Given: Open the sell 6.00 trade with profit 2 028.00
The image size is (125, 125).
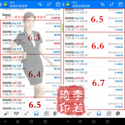Looking at the screenshot, I should pos(94,45).
